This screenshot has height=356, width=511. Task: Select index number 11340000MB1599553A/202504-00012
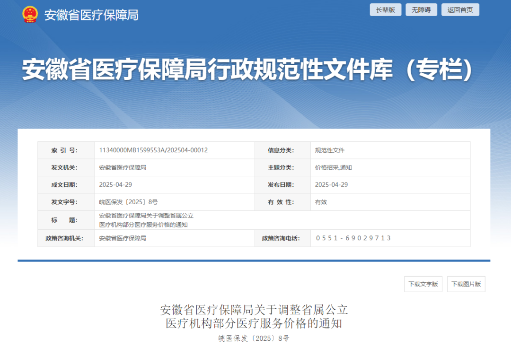pos(153,150)
